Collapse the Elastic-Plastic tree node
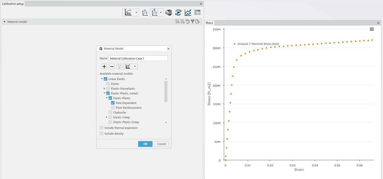 tap(107, 98)
